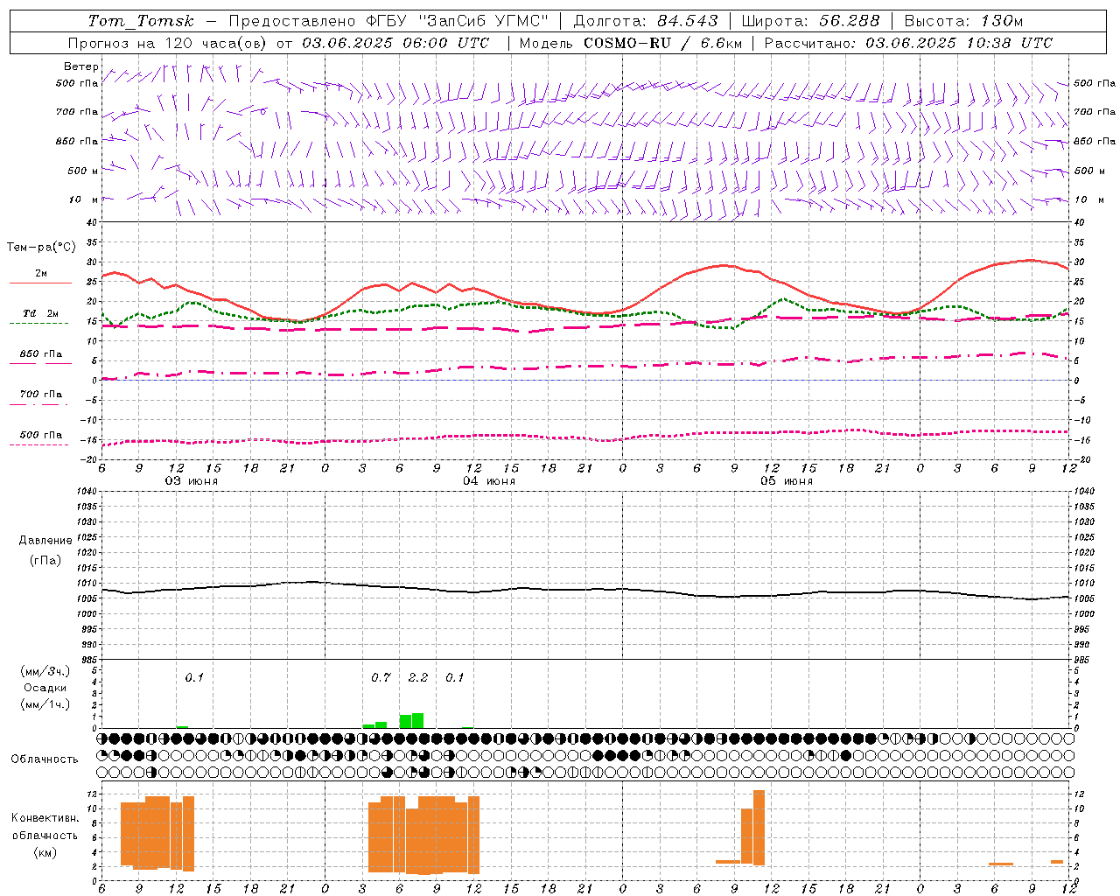
Task: Click the '2.2' precipitation amount value
Action: (x=418, y=678)
